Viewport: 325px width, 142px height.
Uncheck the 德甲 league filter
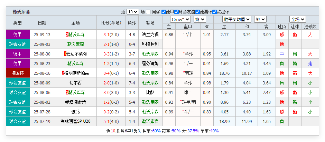pyautogui.click(x=164, y=12)
